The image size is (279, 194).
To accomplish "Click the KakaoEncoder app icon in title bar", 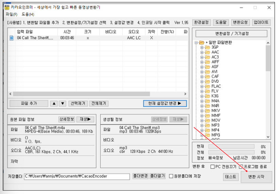I will coord(7,7).
